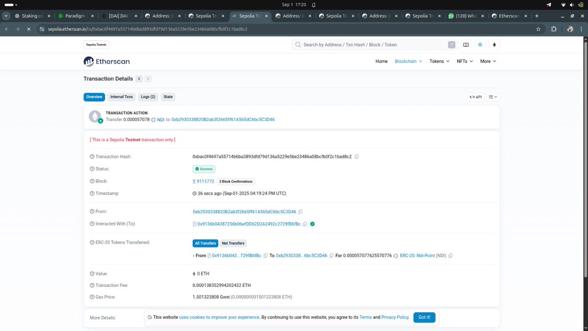Click the Ethereum network icon in the top bar
Viewport: 588px width, 331px height.
pyautogui.click(x=494, y=45)
